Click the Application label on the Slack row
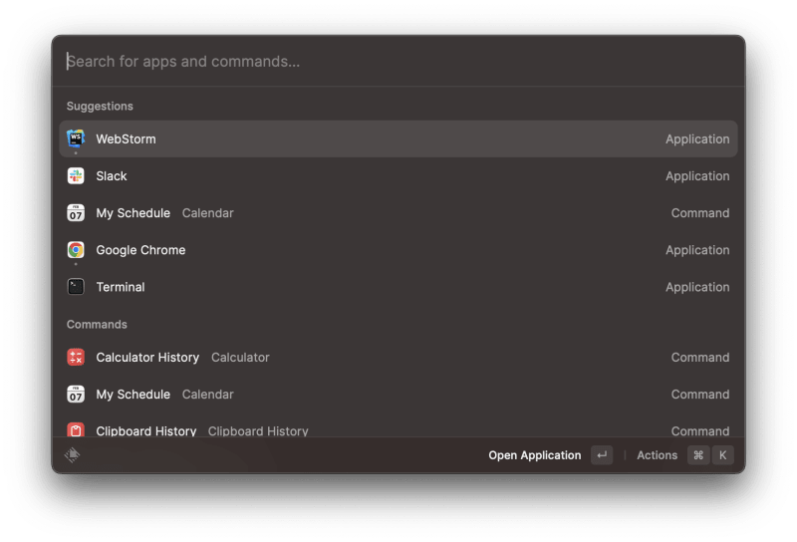 click(x=697, y=176)
